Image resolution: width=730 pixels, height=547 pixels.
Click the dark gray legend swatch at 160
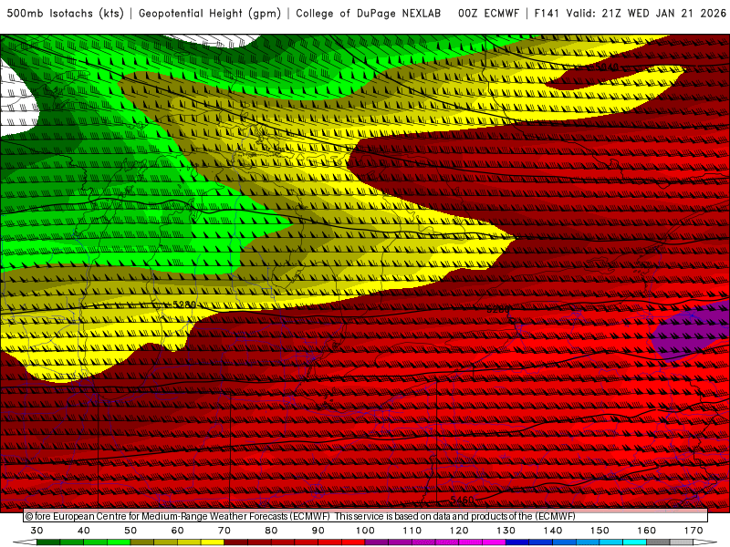(658, 542)
